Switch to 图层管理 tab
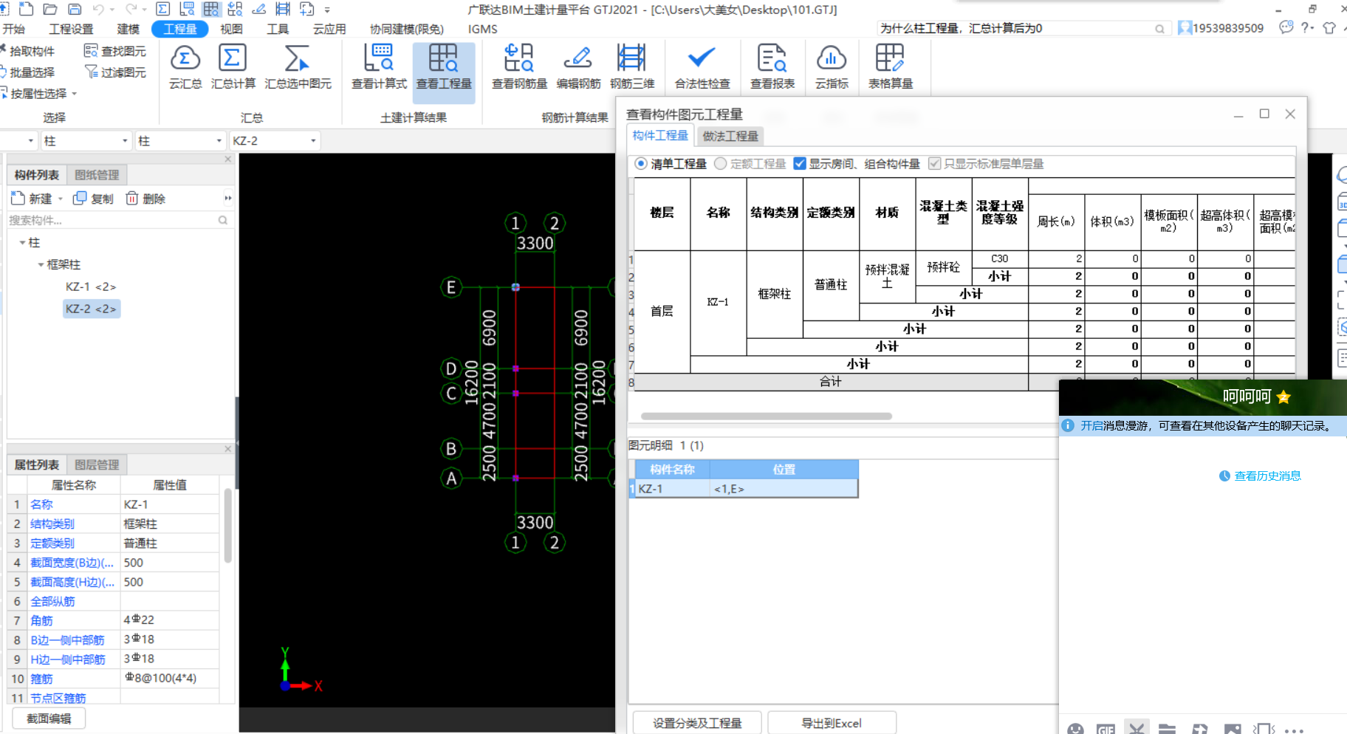The height and width of the screenshot is (734, 1347). tap(97, 464)
